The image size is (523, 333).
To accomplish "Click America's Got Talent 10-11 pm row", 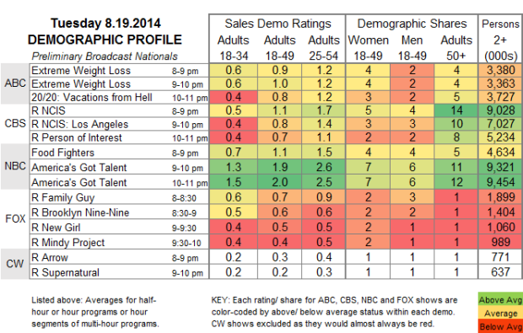I will tap(276, 182).
